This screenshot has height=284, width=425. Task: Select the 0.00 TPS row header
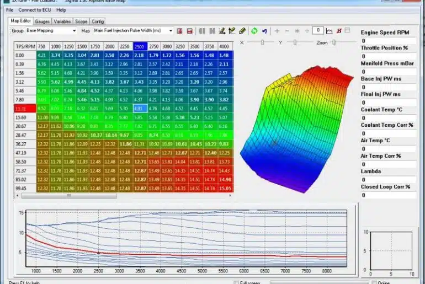click(x=25, y=55)
